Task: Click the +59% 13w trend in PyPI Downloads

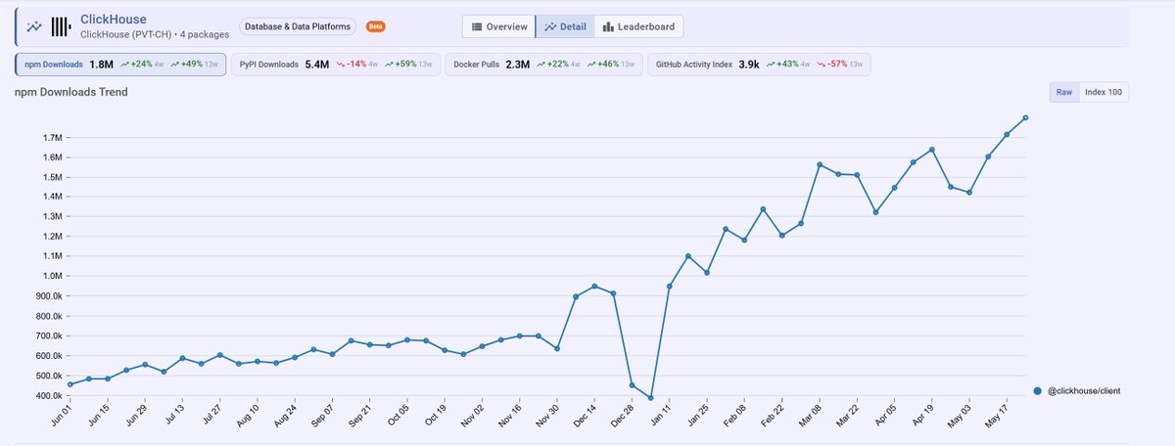Action: coord(409,65)
